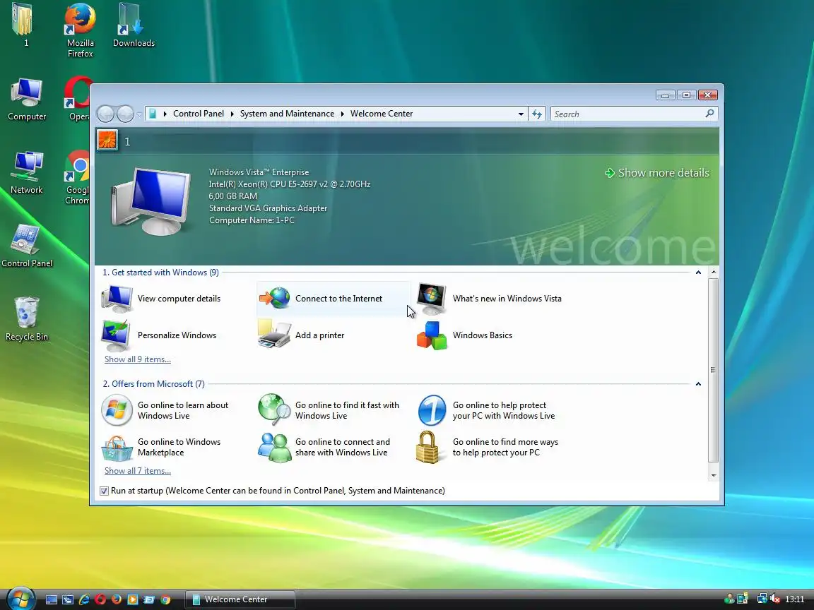Collapse the Offers from Microsoft section

(698, 384)
